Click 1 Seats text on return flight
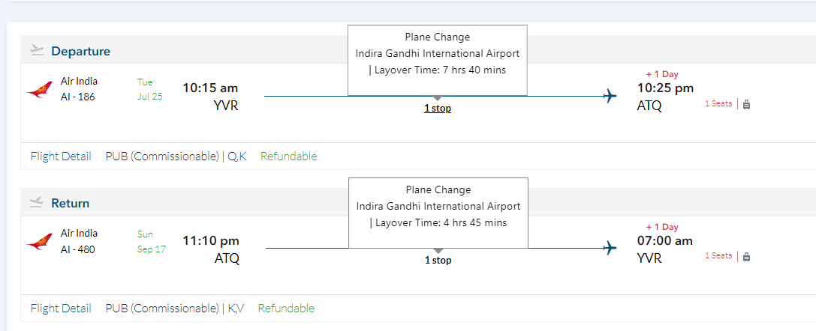 (718, 256)
